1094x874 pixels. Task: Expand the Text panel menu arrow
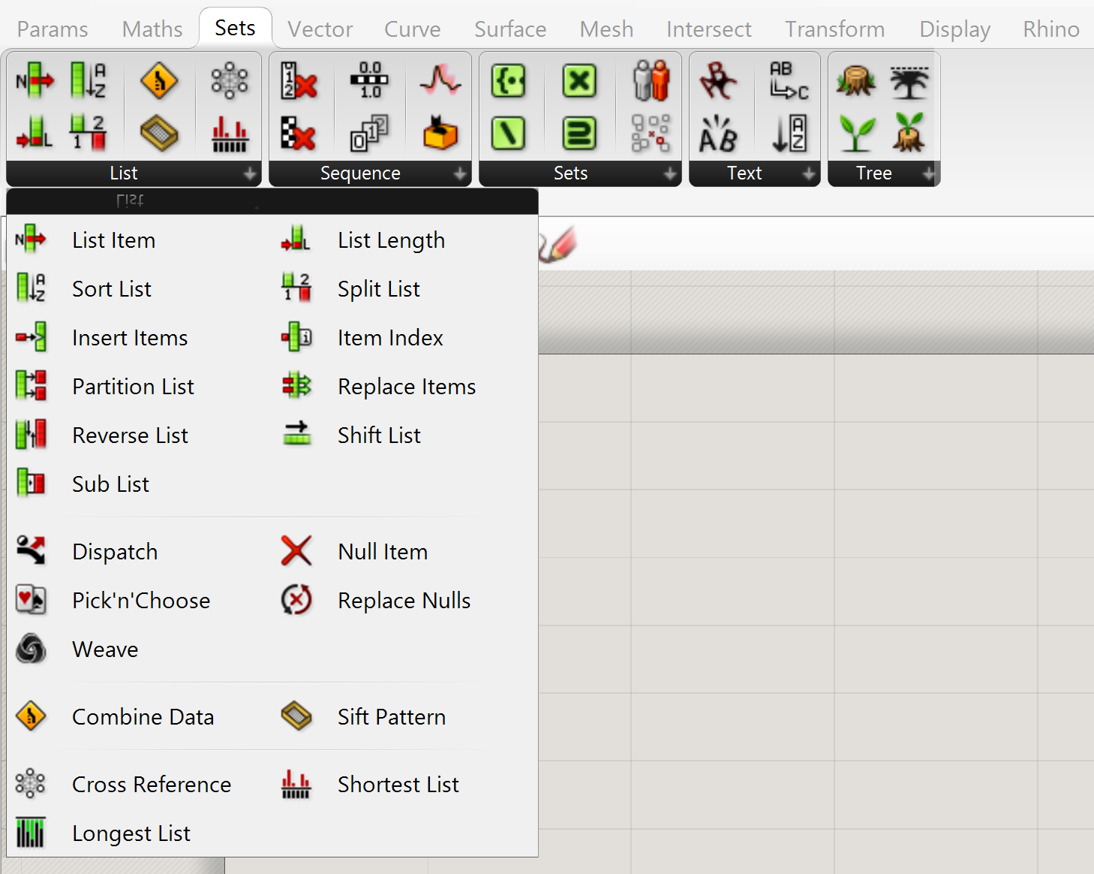pyautogui.click(x=808, y=174)
